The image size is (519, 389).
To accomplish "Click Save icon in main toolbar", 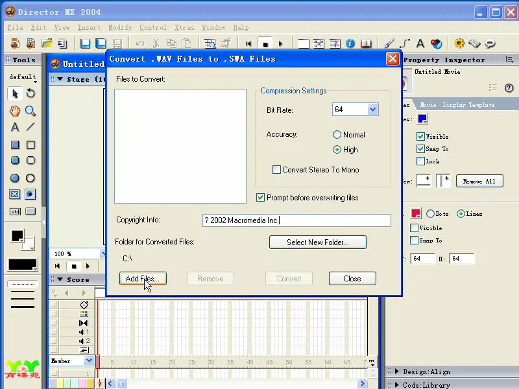I will pyautogui.click(x=85, y=43).
